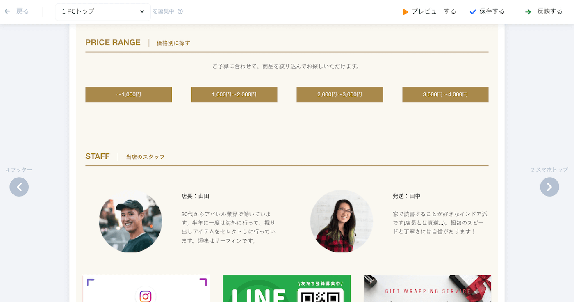Select the 1,000円〜2,000円 price range
This screenshot has width=574, height=302.
pos(234,94)
